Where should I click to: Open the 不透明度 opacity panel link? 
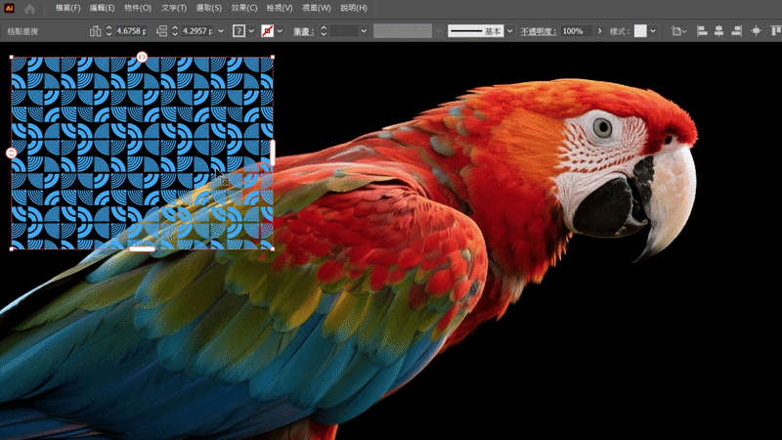tap(539, 31)
